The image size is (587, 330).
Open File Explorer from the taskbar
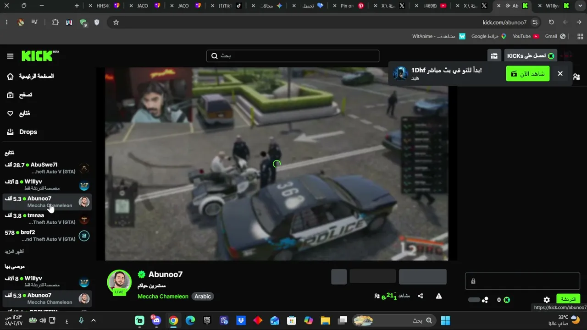(x=325, y=320)
